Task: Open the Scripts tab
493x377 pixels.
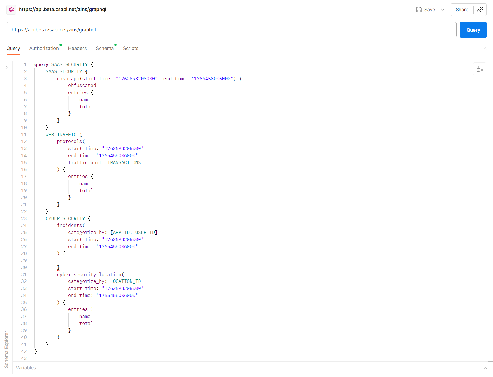Action: (131, 48)
